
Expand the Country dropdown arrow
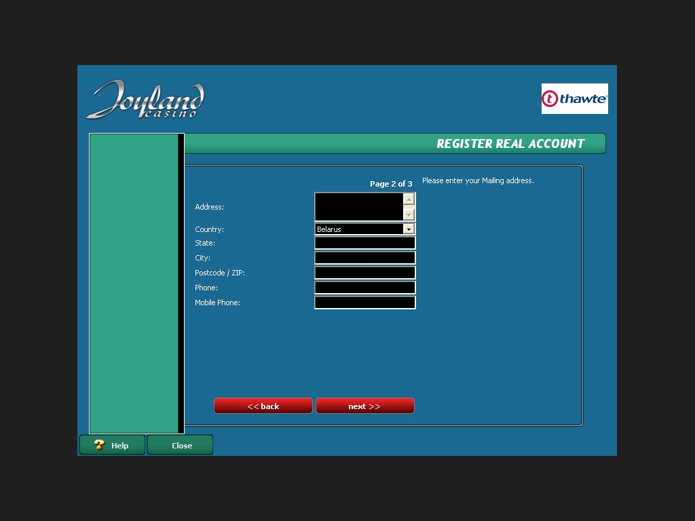[409, 229]
